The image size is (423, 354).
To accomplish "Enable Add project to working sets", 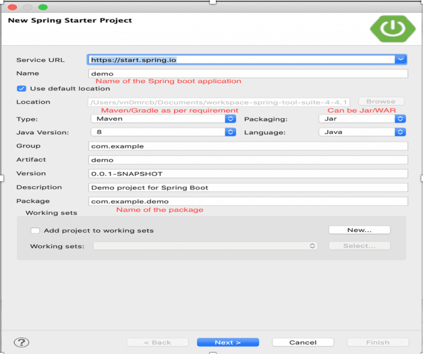I will [35, 231].
